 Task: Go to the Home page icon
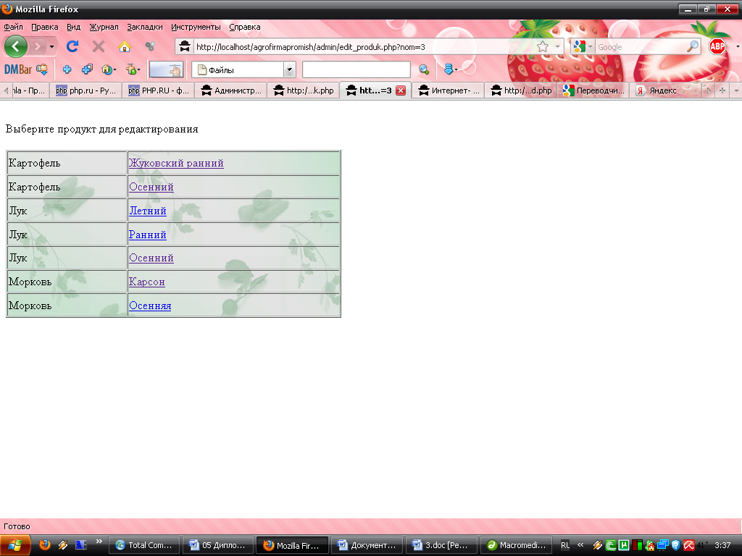click(124, 46)
